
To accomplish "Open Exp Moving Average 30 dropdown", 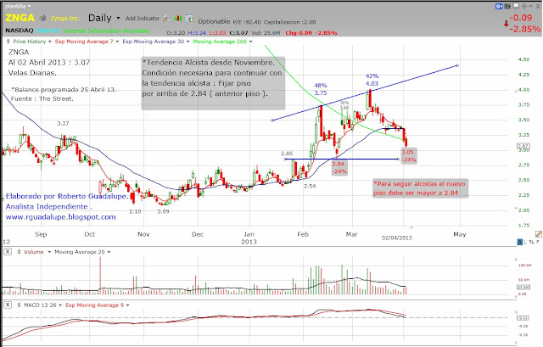I will coord(188,42).
